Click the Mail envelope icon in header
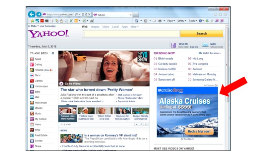This screenshot has height=152, width=261. [205, 45]
